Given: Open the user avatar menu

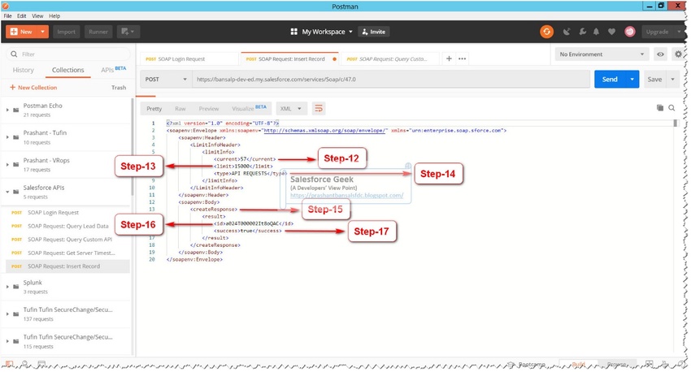Looking at the screenshot, I should click(x=630, y=32).
